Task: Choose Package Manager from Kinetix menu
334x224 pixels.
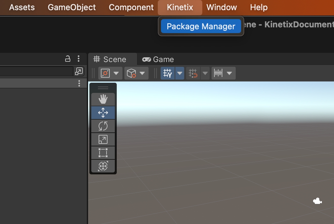Action: coord(201,26)
